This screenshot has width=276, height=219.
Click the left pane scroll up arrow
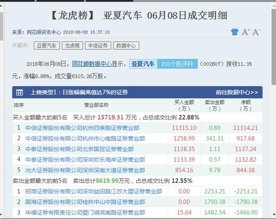click(1, 6)
